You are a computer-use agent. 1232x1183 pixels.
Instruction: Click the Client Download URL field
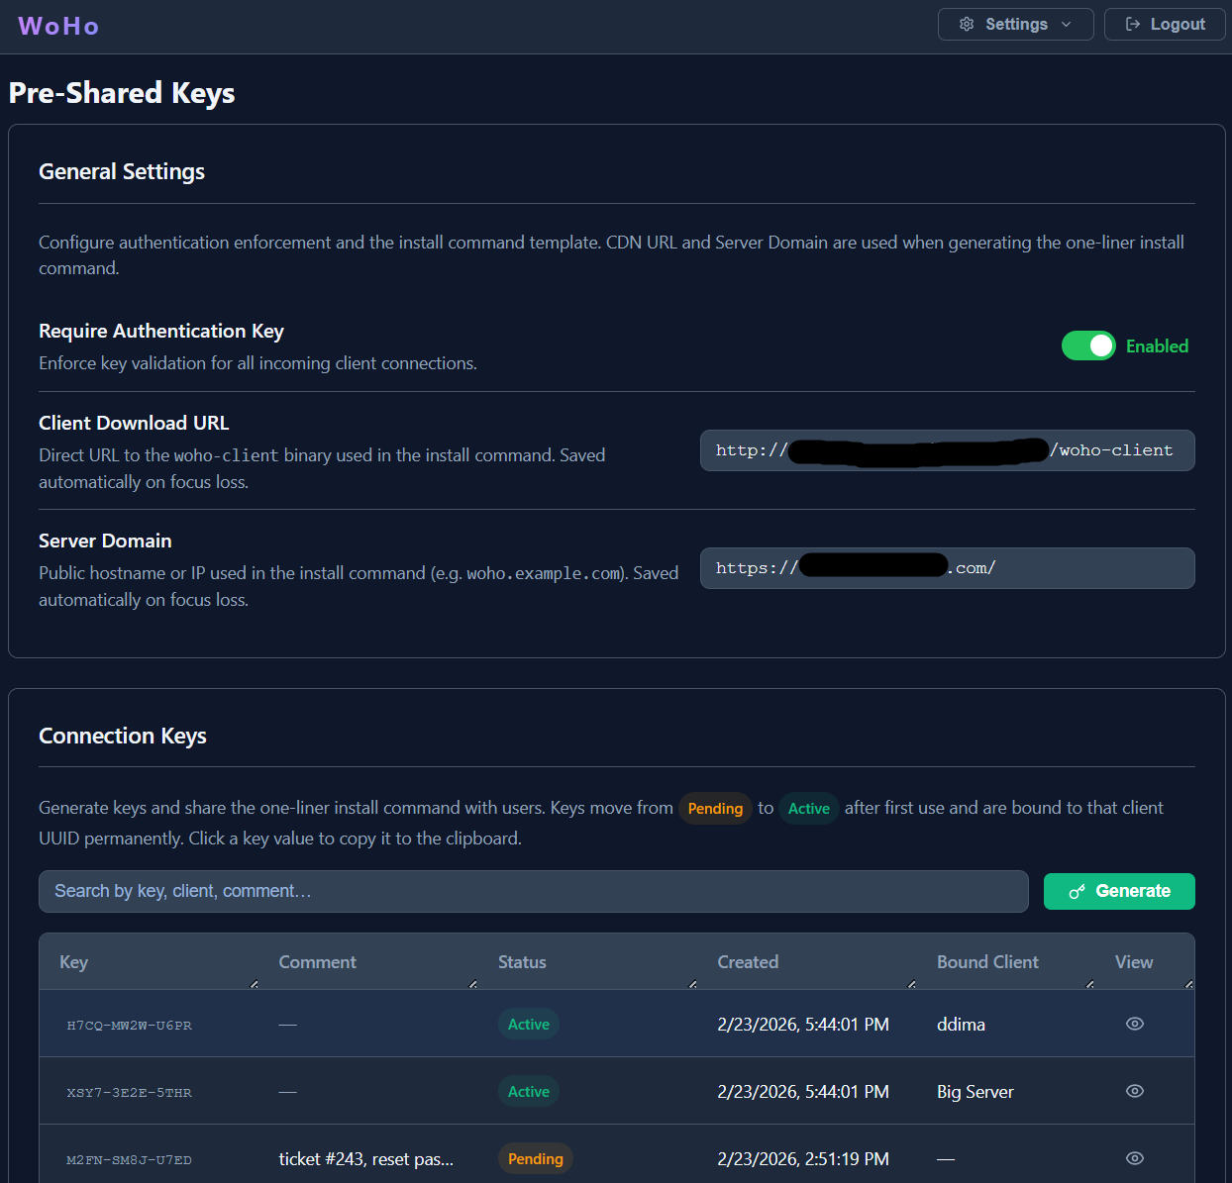pos(947,450)
